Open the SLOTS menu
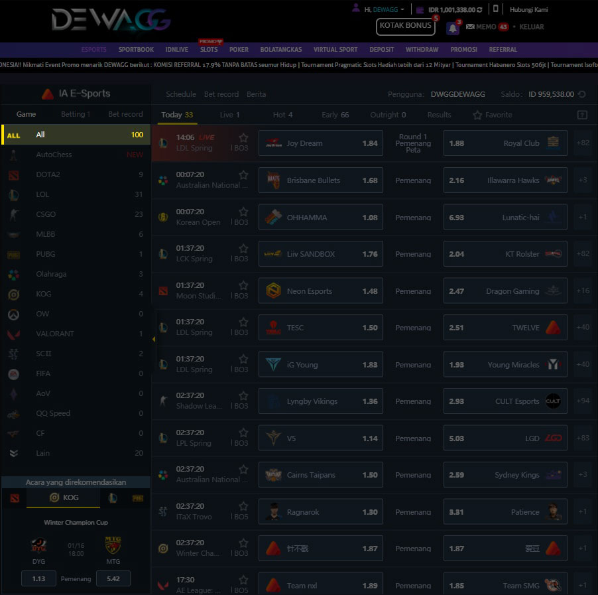 [209, 50]
